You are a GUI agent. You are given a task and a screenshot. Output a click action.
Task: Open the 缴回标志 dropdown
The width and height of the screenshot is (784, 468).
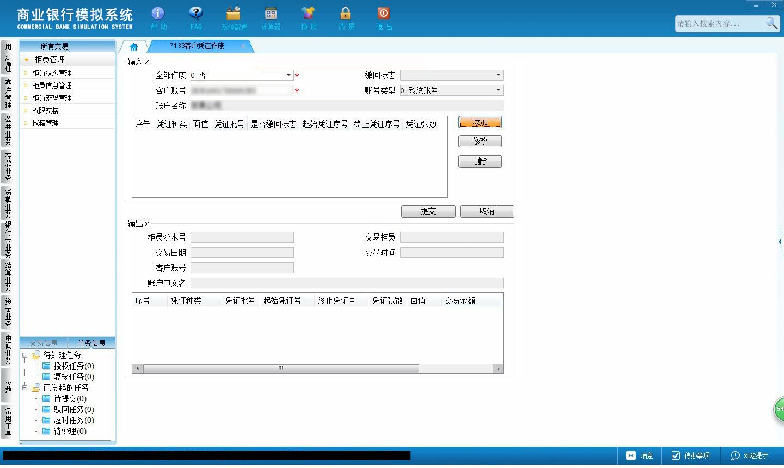tap(498, 75)
